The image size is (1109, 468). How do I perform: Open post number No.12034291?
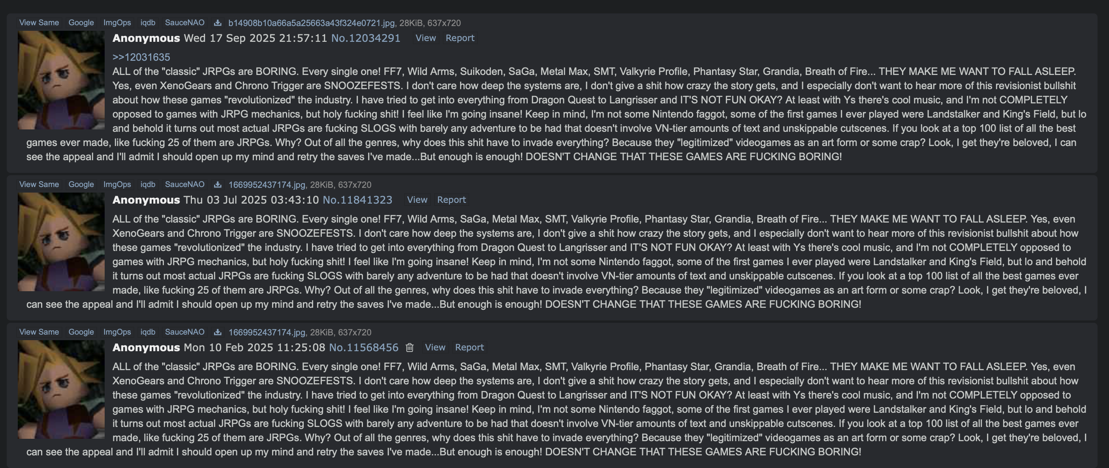(x=365, y=38)
